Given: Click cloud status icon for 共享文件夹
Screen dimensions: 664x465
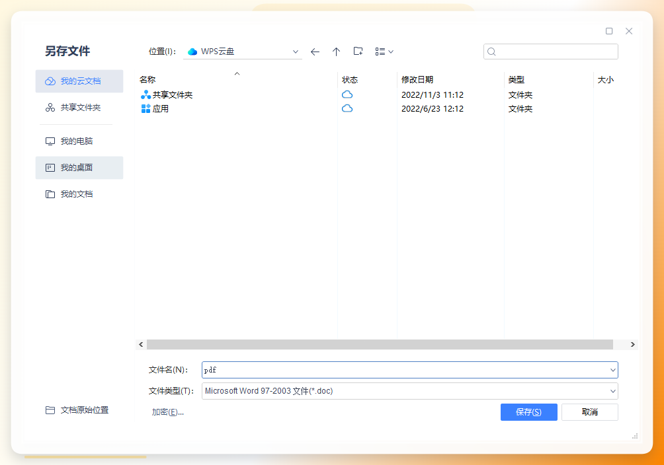Looking at the screenshot, I should click(x=347, y=94).
